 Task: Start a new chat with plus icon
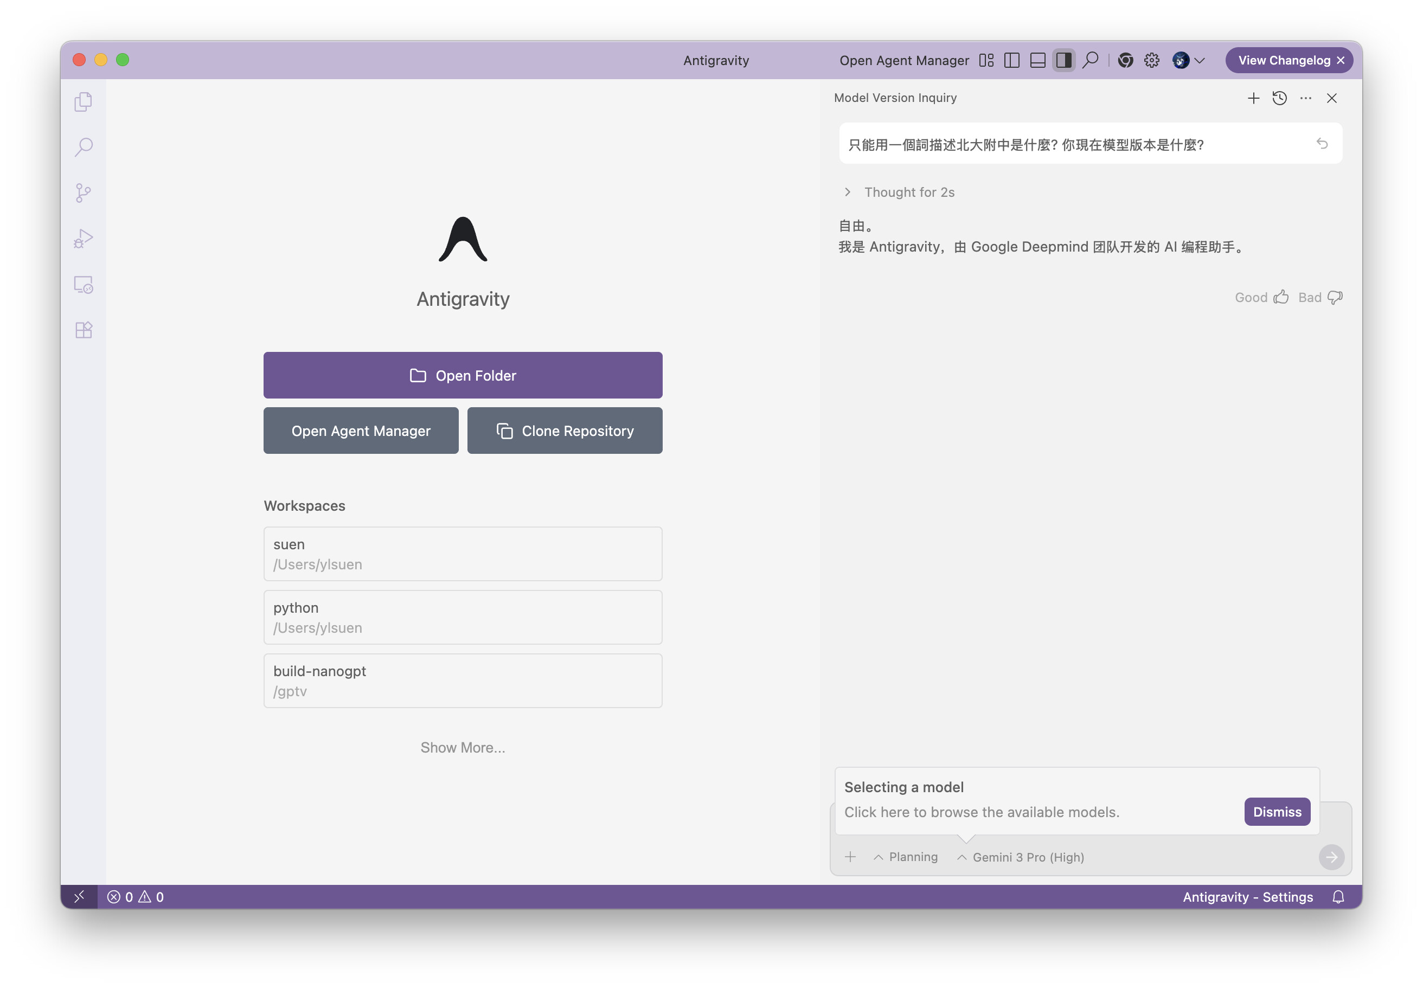click(1253, 98)
